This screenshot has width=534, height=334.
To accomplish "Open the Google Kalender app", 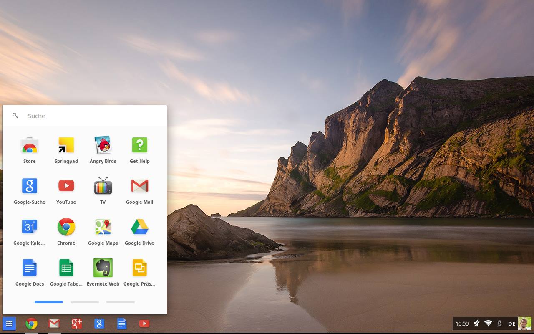I will tap(29, 227).
